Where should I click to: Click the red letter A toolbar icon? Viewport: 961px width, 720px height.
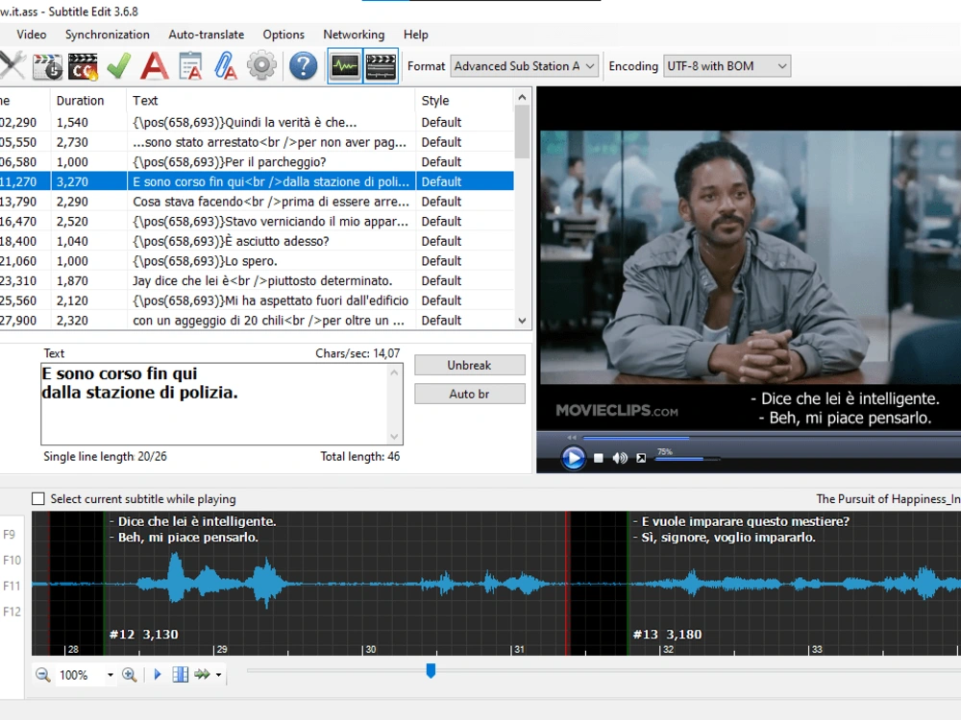point(155,66)
